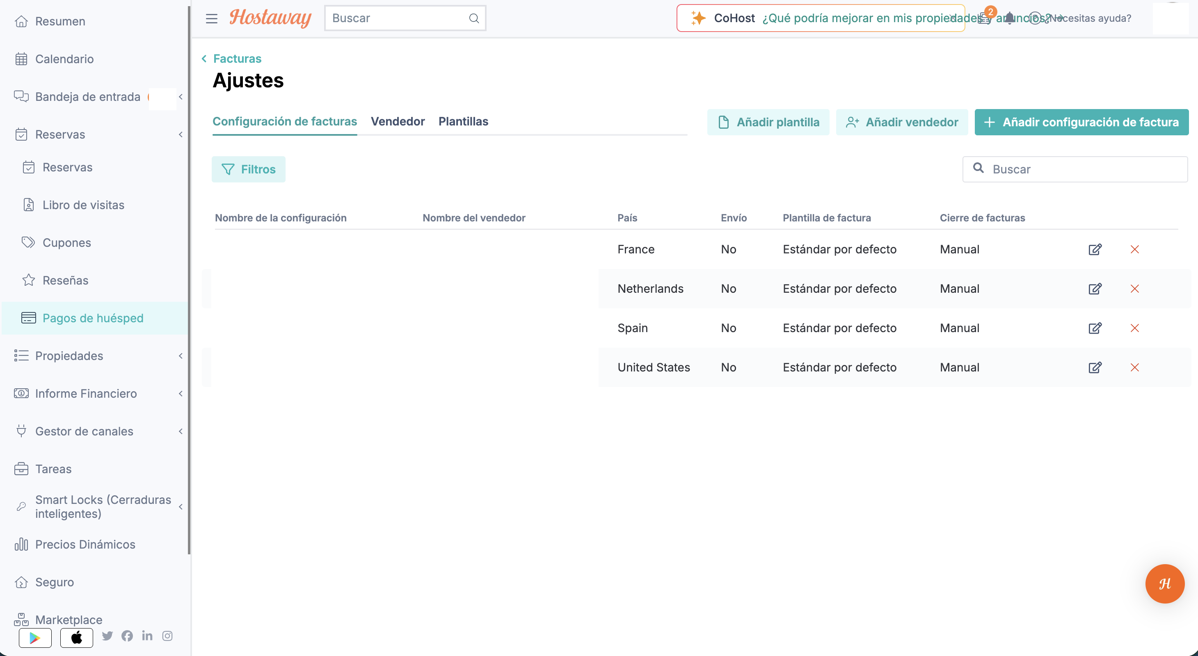Switch to the Plantillas tab
This screenshot has height=656, width=1198.
pos(463,122)
